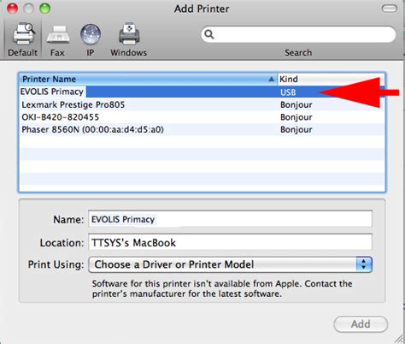Focus the printer Search field
405x344 pixels.
tap(298, 34)
